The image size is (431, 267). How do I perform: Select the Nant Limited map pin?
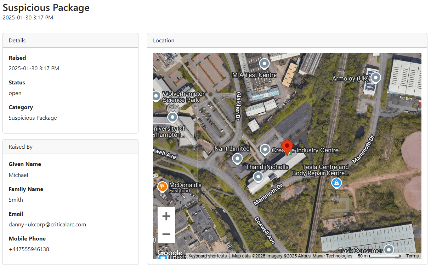tap(237, 159)
